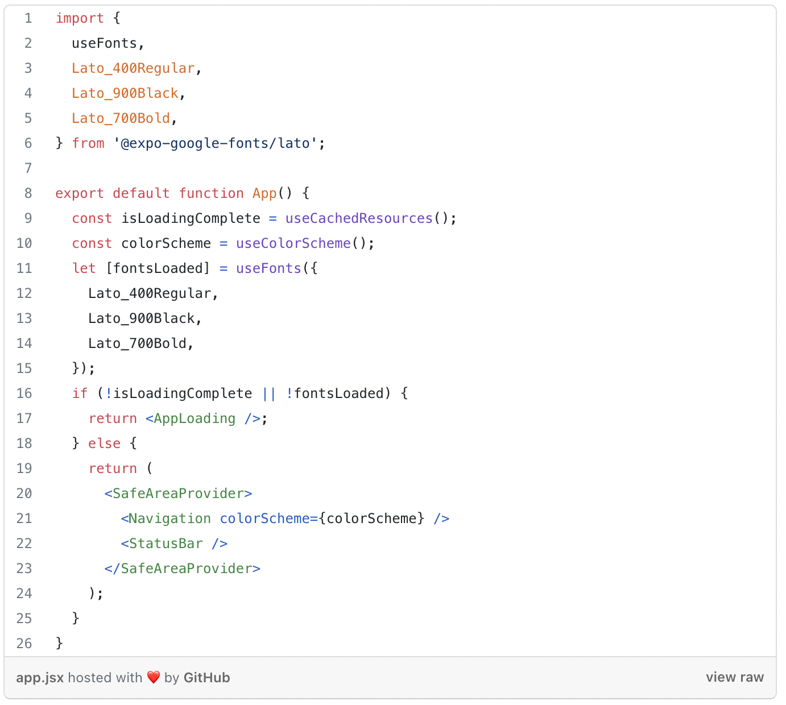Click the GitHub link in the footer
Viewport: 786px width, 705px height.
(x=206, y=677)
